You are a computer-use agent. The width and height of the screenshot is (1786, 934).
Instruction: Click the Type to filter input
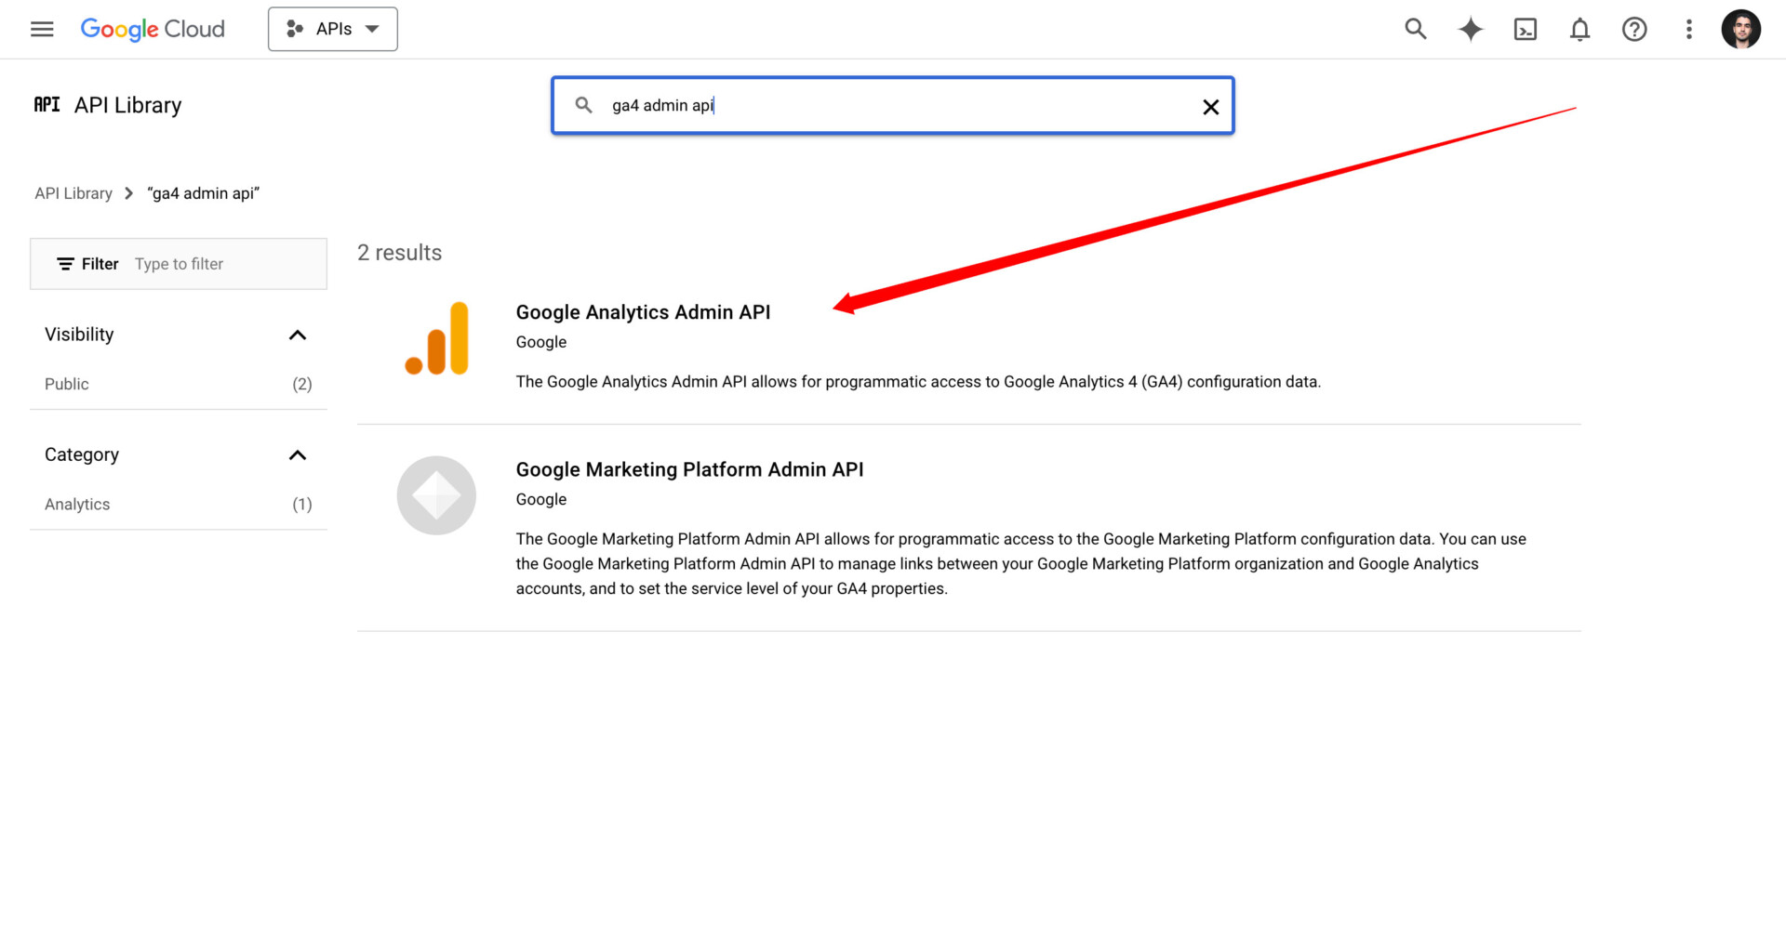[x=223, y=264]
